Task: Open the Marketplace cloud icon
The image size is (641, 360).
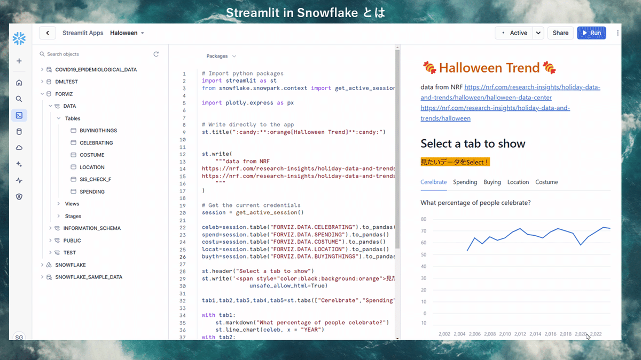Action: pos(19,148)
